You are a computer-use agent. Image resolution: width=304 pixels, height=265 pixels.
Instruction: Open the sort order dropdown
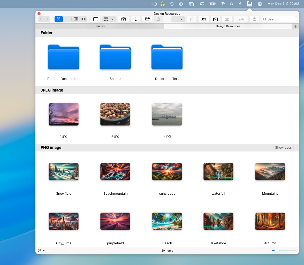[178, 19]
